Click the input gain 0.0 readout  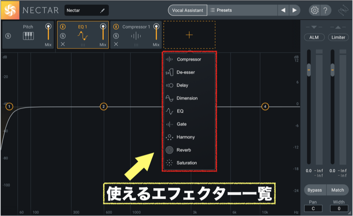pyautogui.click(x=308, y=171)
